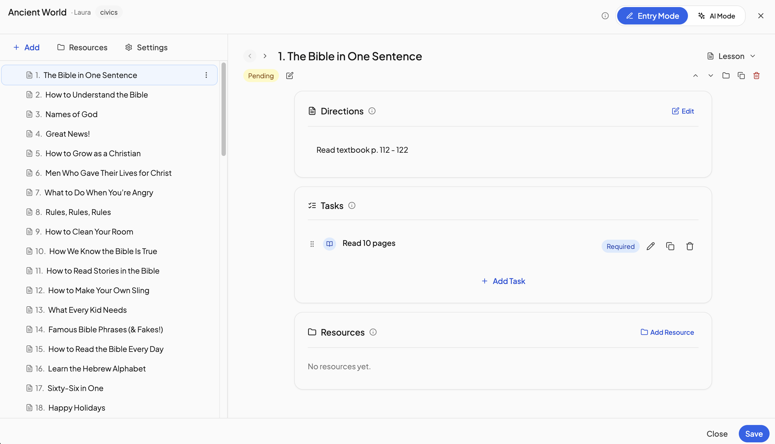Screen dimensions: 775x444
Task: Duplicate the lesson using the copy icon
Action: point(741,76)
